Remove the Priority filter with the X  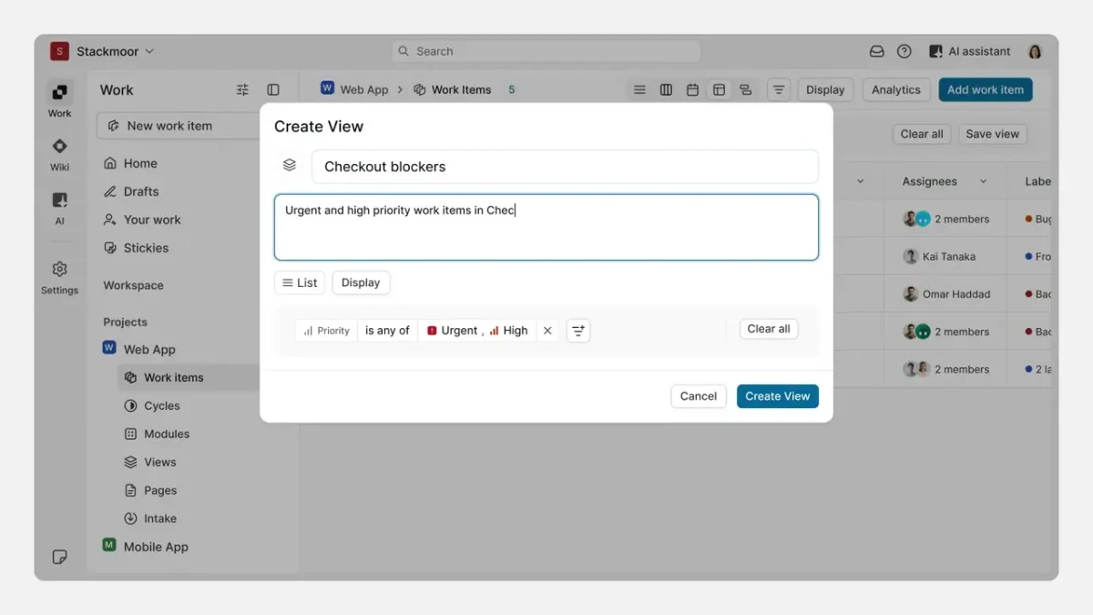pyautogui.click(x=547, y=331)
